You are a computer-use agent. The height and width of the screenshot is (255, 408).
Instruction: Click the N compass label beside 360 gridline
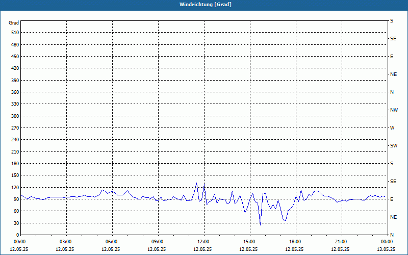tap(392, 92)
